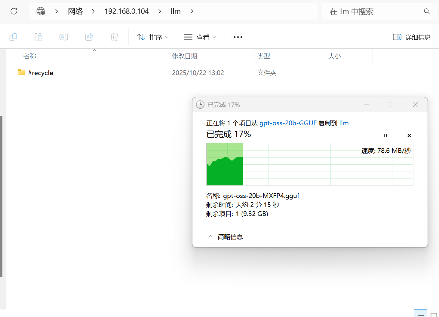Click the paste clipboard icon
Screen dimensions: 439x317
tap(38, 37)
